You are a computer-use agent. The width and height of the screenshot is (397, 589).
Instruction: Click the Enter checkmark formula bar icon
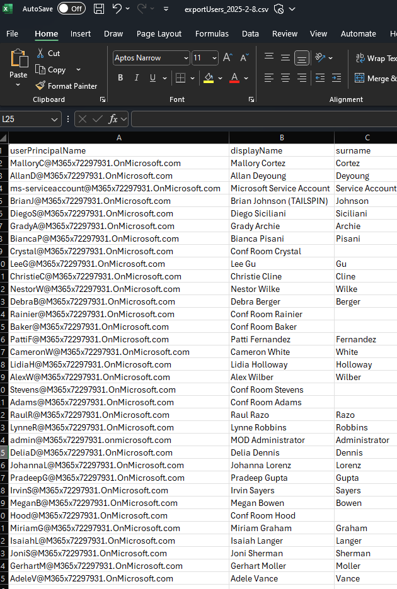point(98,119)
